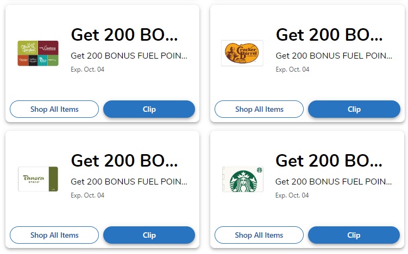The width and height of the screenshot is (408, 254).
Task: Clip the Starbucks coupon
Action: [x=354, y=235]
